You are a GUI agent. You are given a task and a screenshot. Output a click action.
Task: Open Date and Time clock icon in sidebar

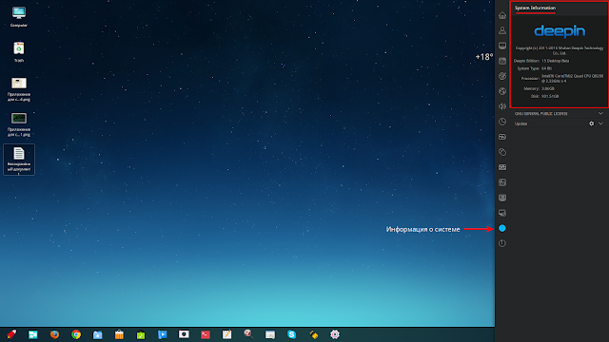point(502,122)
